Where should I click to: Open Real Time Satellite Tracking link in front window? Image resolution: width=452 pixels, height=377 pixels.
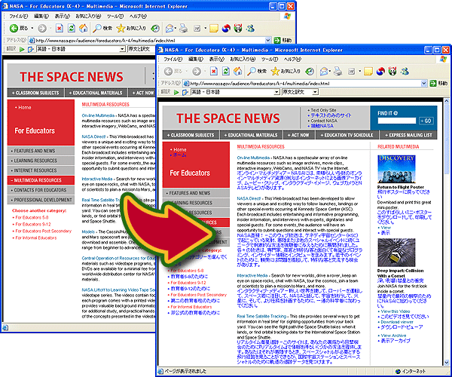tap(261, 316)
